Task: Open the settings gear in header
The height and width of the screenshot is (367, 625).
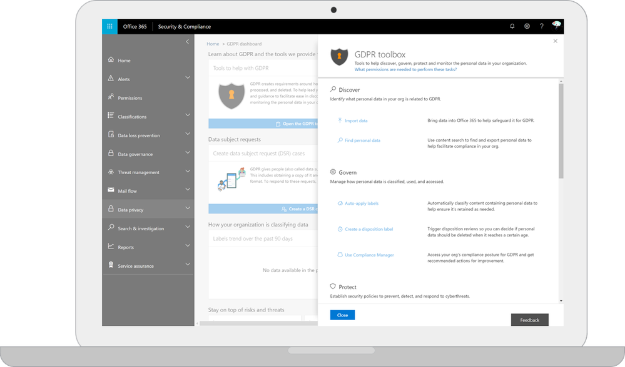Action: click(527, 26)
